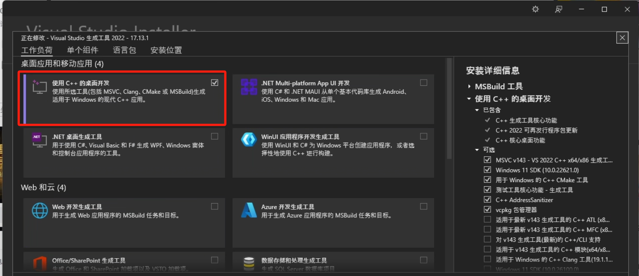Click C++ 核心桌面功能 included item
The image size is (639, 276).
[x=520, y=140]
